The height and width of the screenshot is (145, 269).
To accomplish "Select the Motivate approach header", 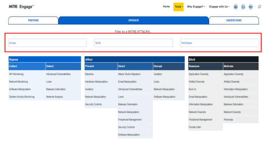I will 241,66.
